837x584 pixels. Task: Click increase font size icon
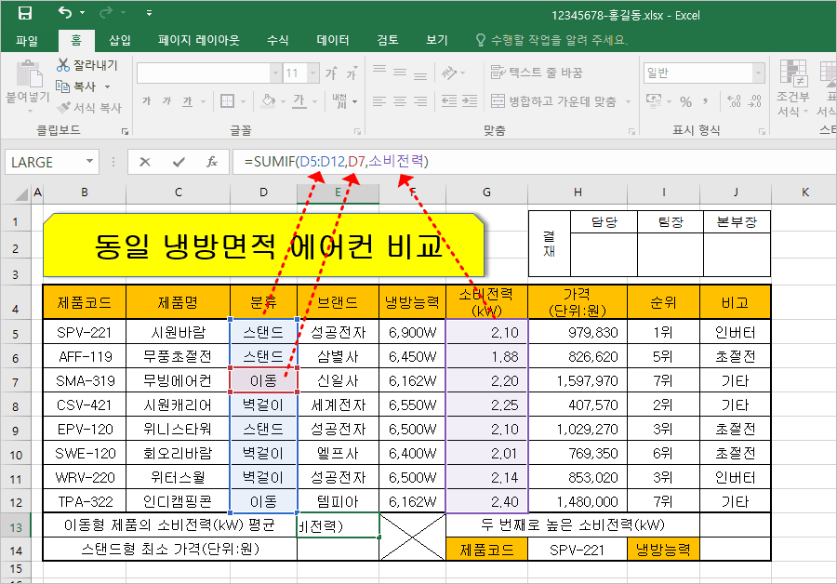(x=331, y=73)
